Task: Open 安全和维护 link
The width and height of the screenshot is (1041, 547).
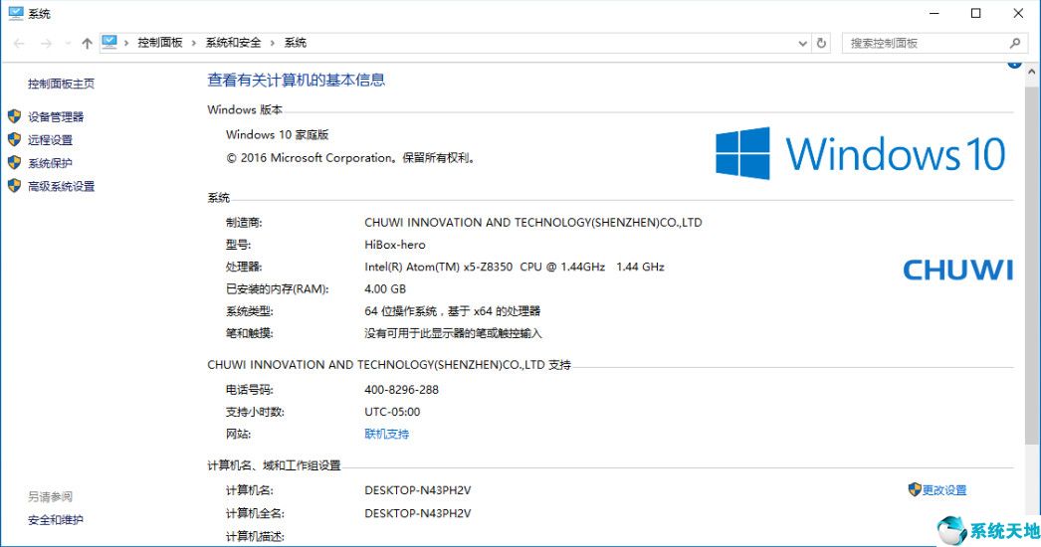Action: click(x=56, y=520)
